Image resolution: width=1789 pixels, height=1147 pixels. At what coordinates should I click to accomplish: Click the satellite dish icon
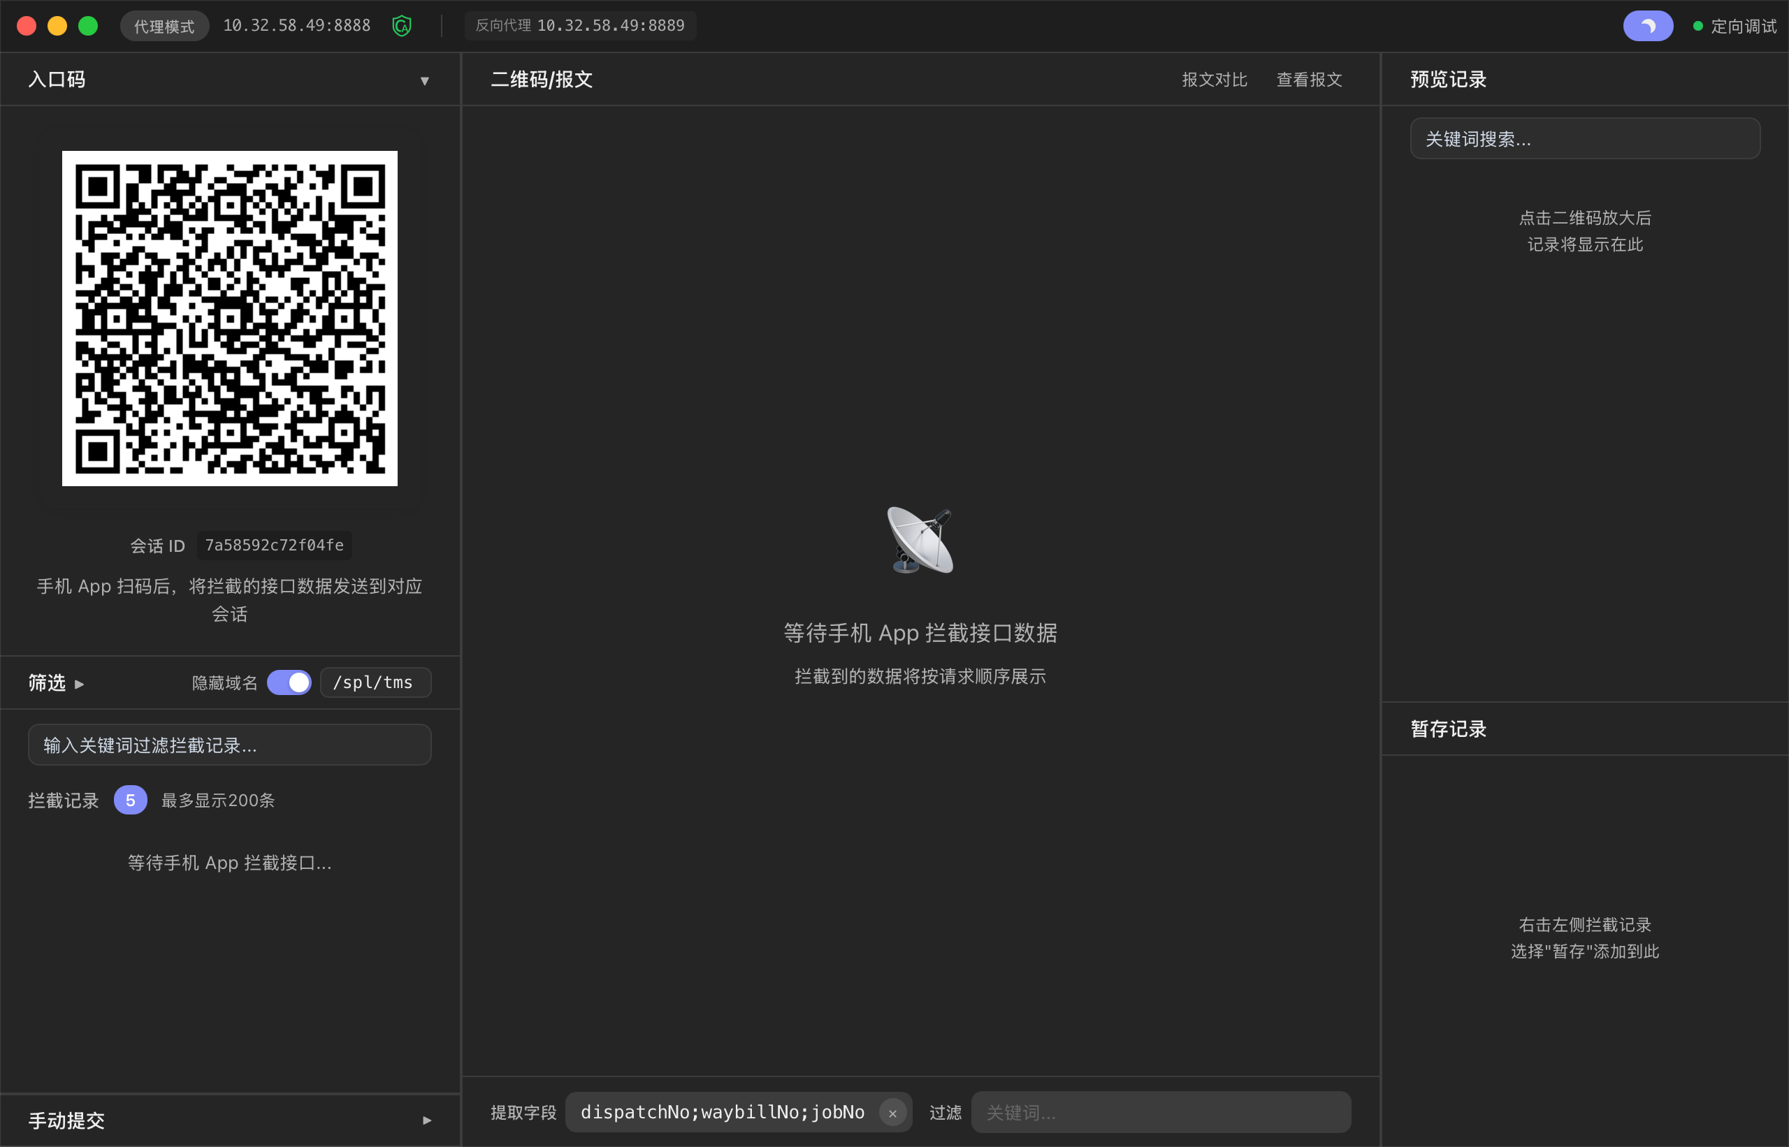click(x=920, y=540)
